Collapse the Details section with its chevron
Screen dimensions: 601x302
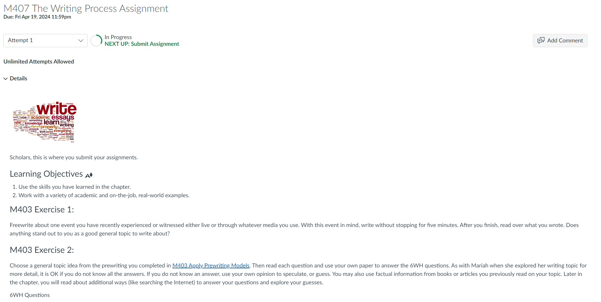(x=5, y=79)
